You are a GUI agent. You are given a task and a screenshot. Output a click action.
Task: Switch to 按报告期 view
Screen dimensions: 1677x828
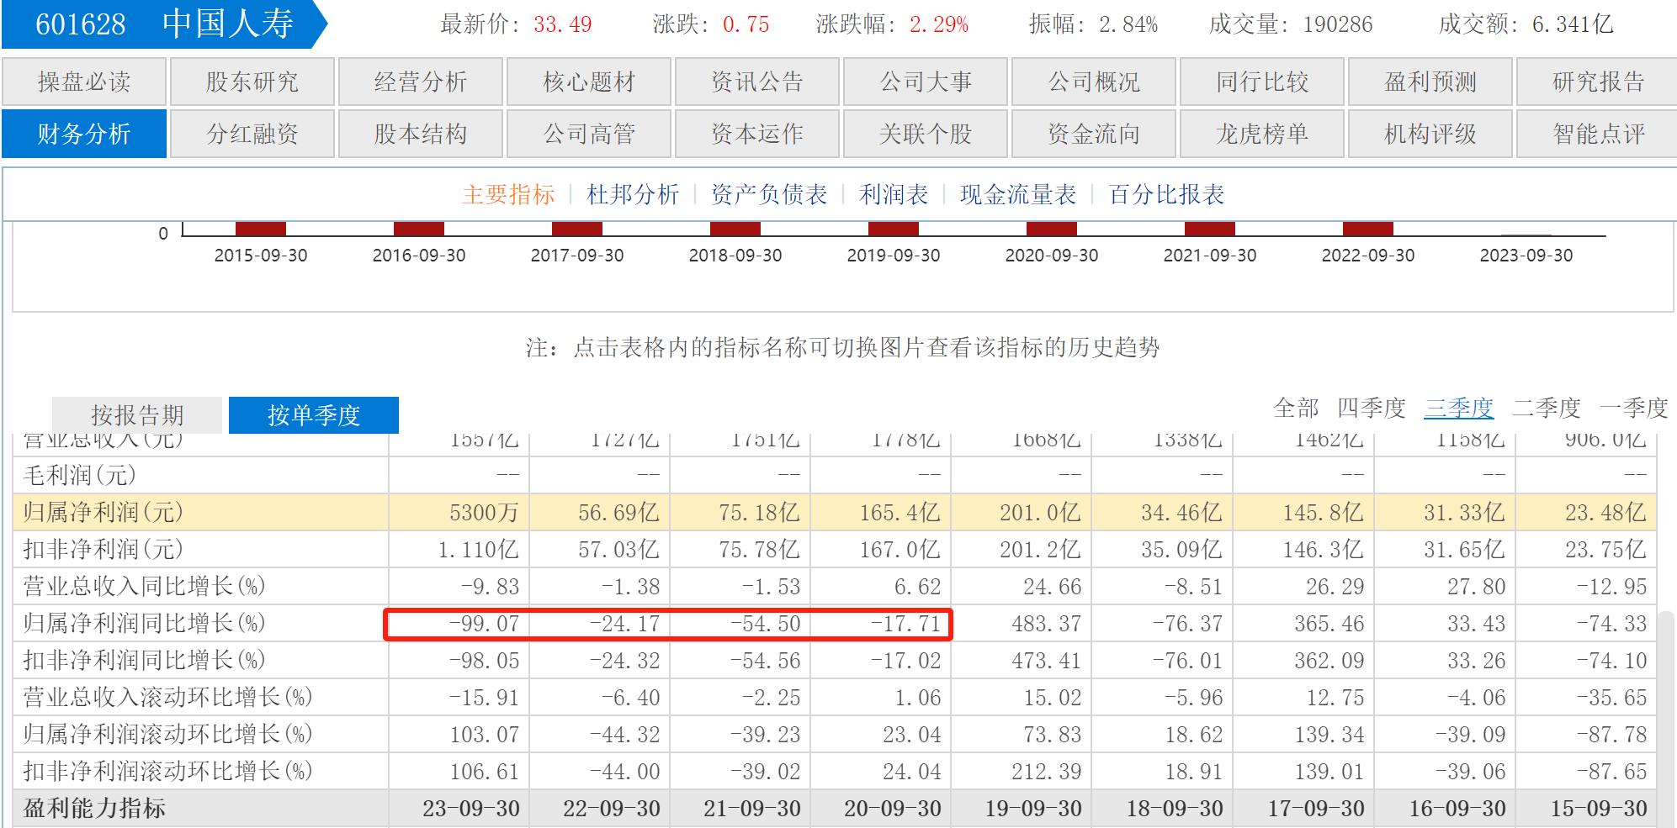(x=137, y=415)
